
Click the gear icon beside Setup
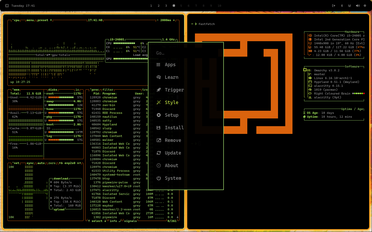[159, 115]
